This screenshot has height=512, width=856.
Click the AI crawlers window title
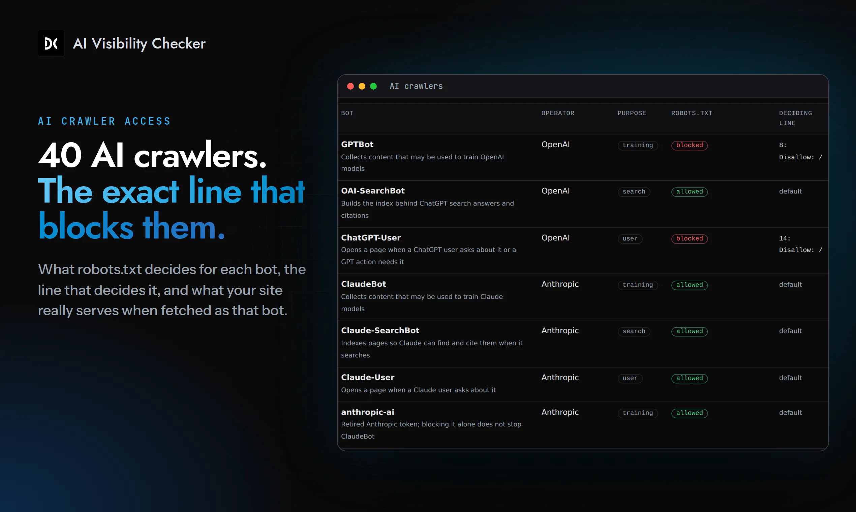tap(416, 86)
